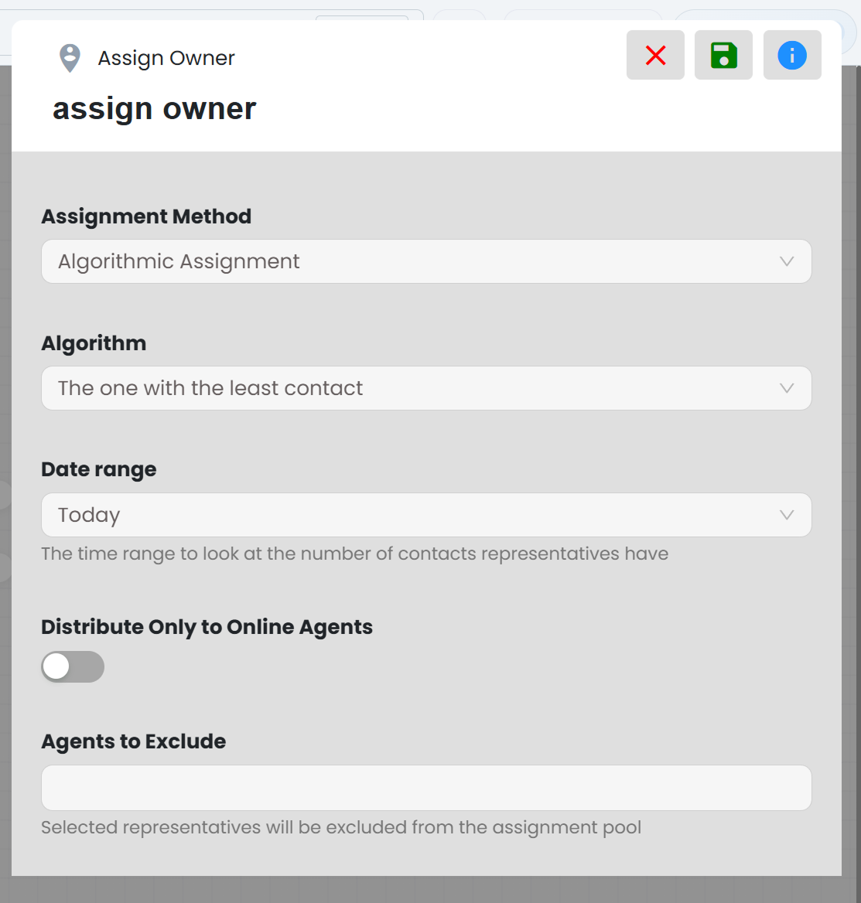Save settings with green floppy disk icon
Screen dimensions: 861x903
point(723,56)
